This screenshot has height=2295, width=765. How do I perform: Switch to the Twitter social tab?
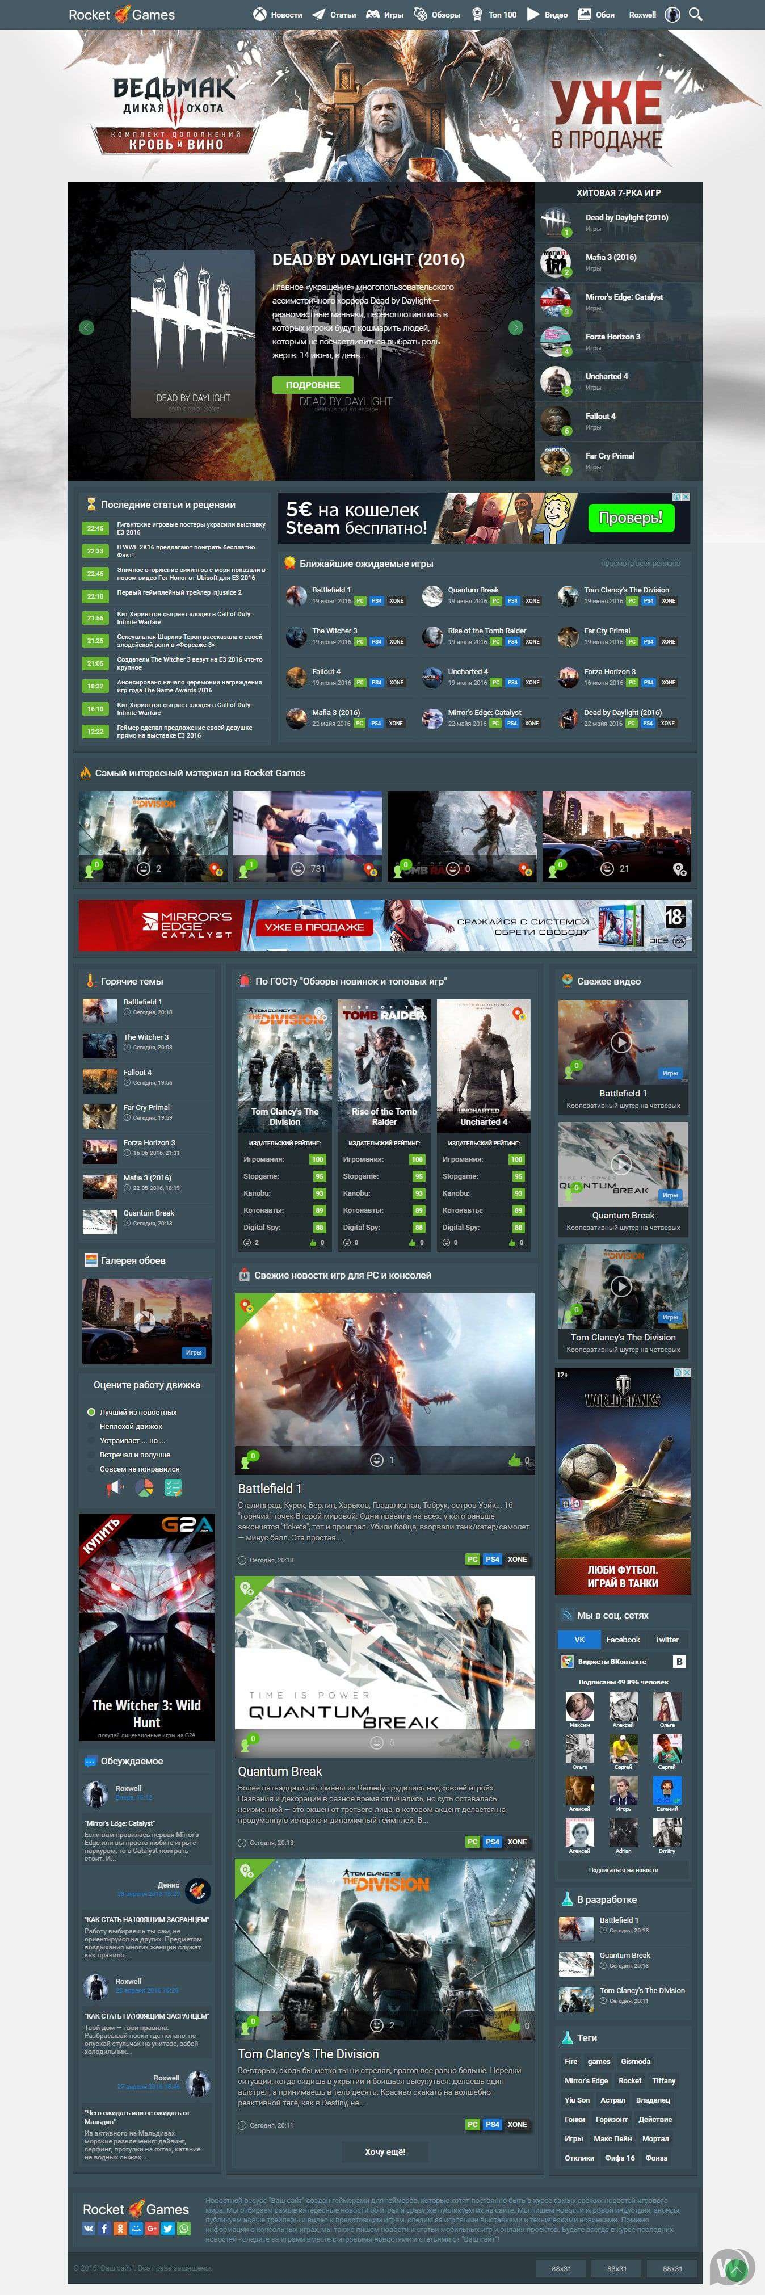pos(666,1640)
